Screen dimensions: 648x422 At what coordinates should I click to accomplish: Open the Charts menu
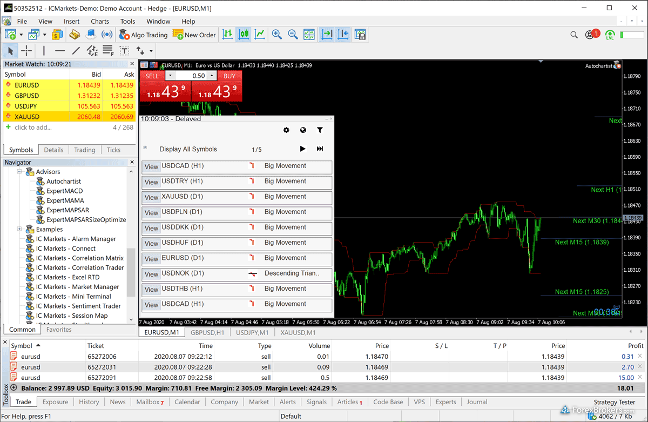point(100,22)
